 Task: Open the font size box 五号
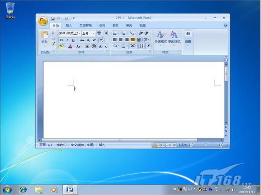tap(88, 33)
